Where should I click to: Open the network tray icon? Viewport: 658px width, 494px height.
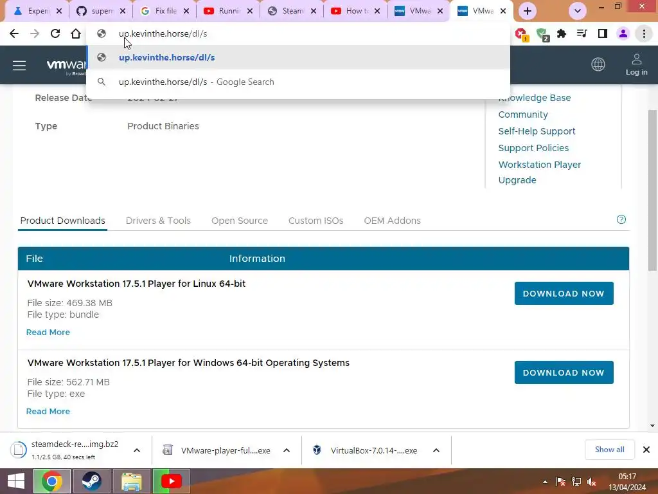click(x=576, y=482)
